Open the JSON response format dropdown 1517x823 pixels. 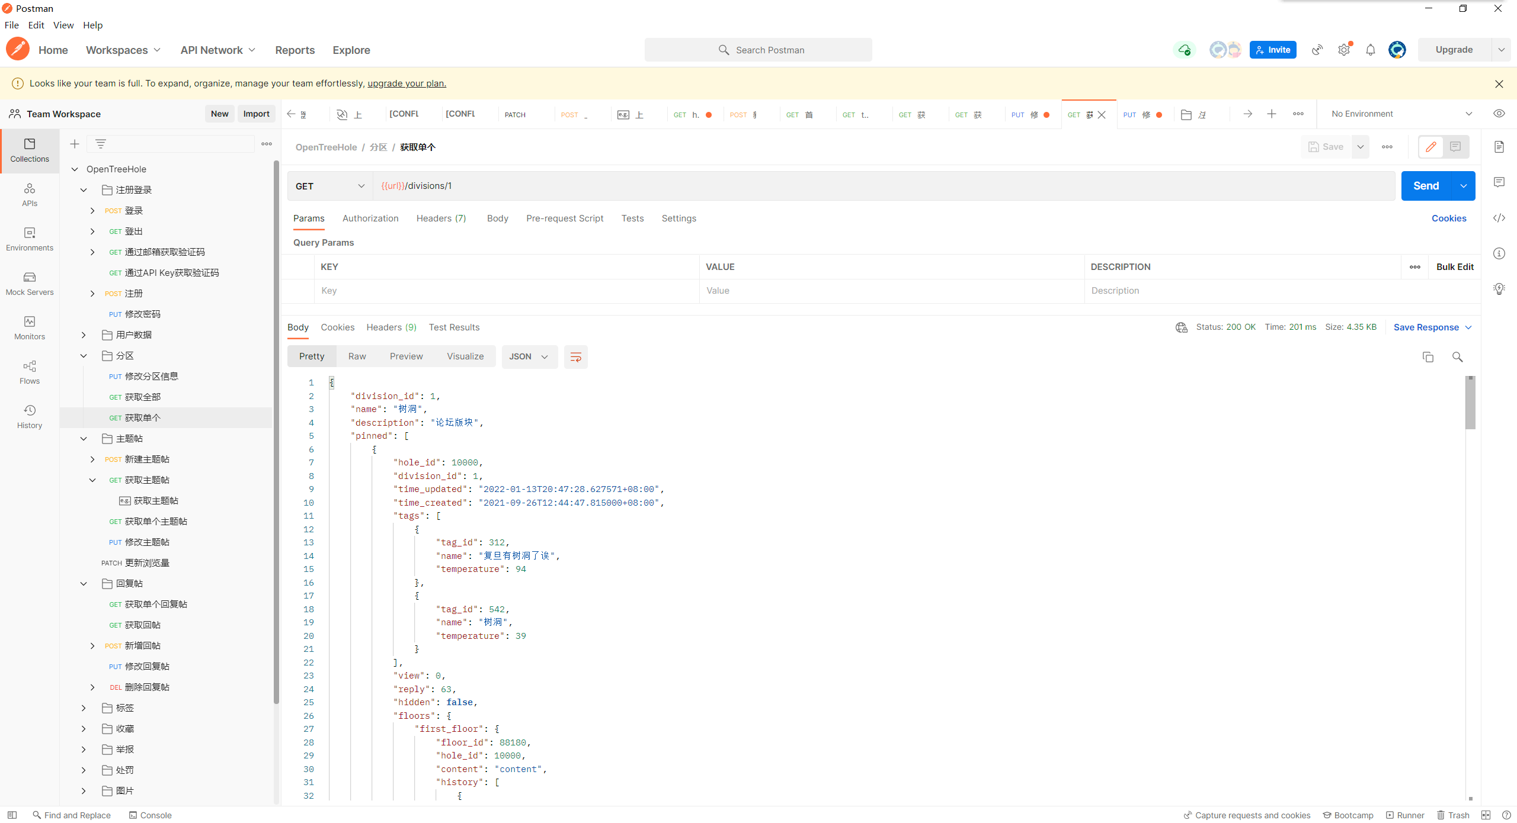click(529, 356)
